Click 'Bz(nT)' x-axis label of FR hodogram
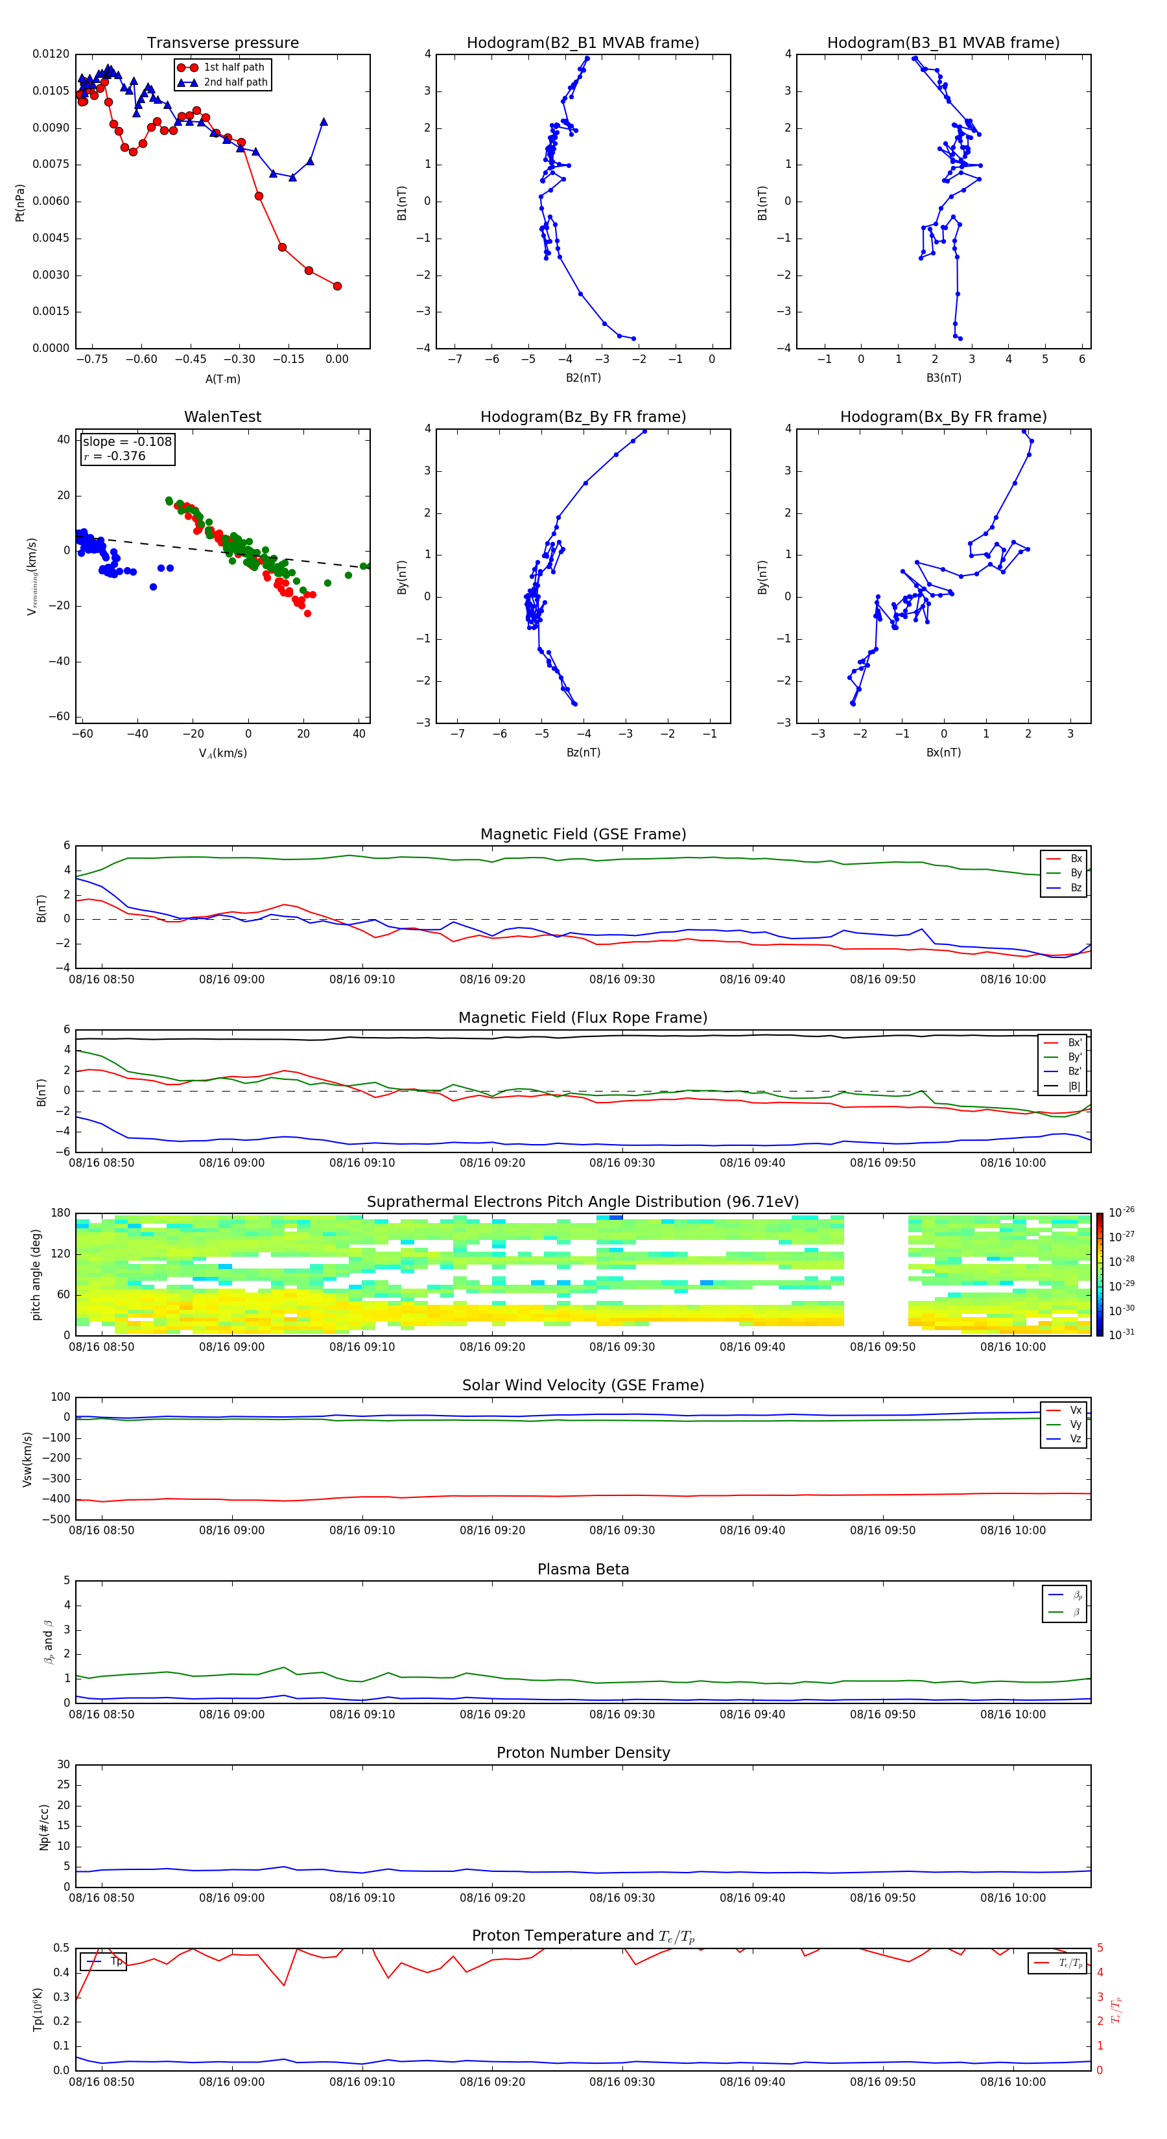The image size is (1167, 2139). 583,753
